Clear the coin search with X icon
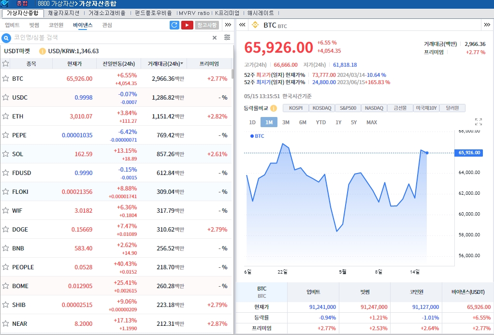The image size is (494, 335). [215, 38]
